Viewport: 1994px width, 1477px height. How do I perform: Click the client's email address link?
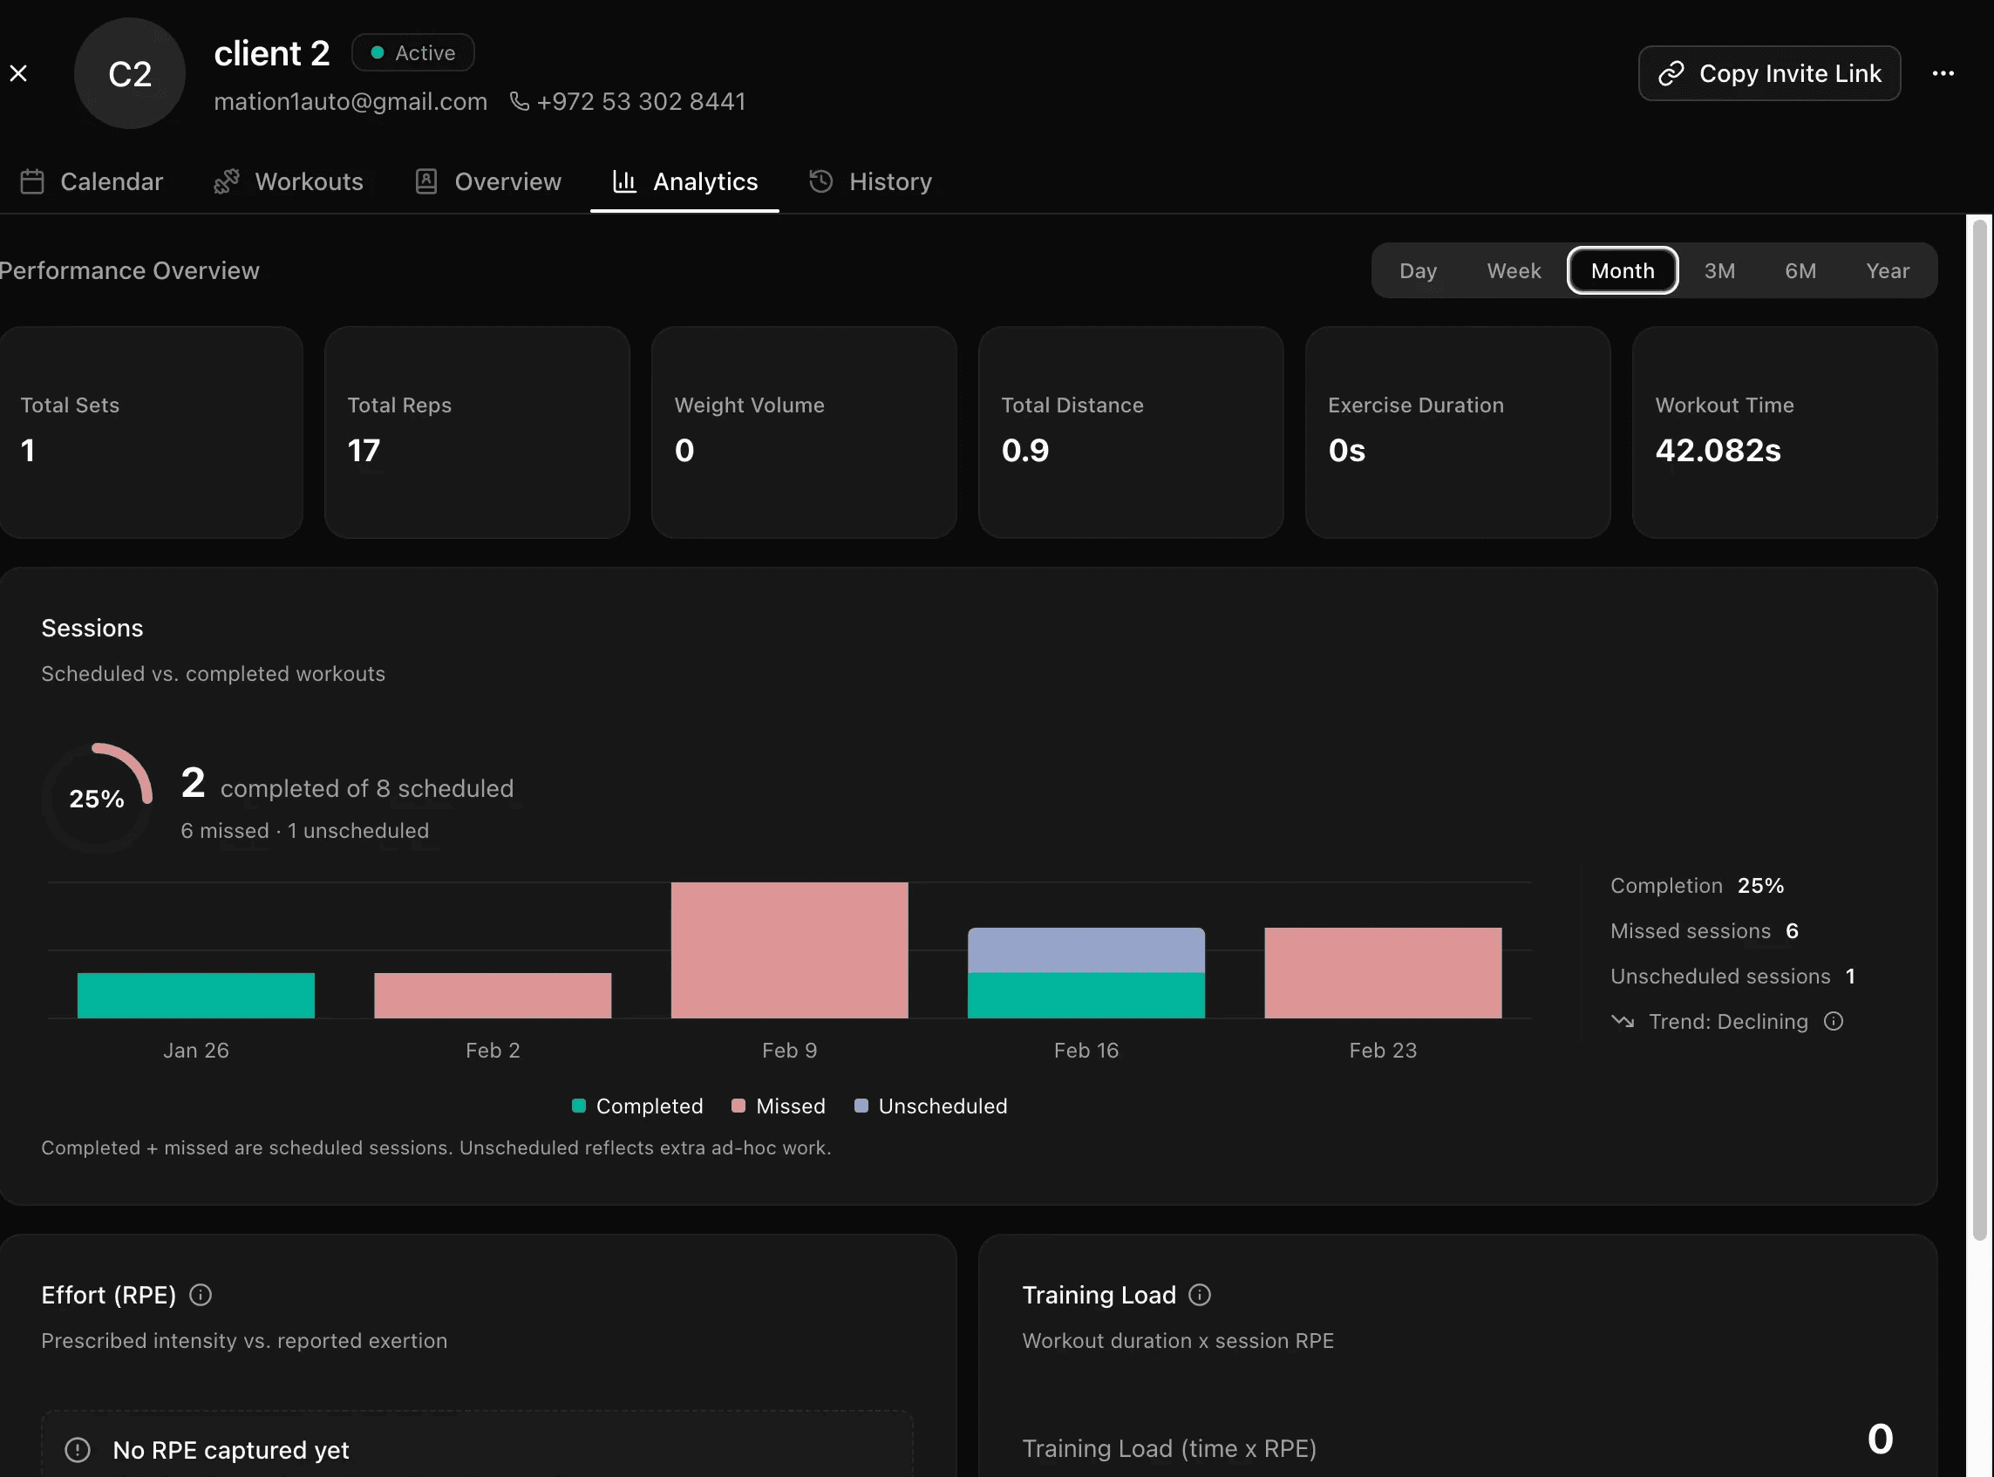click(350, 101)
